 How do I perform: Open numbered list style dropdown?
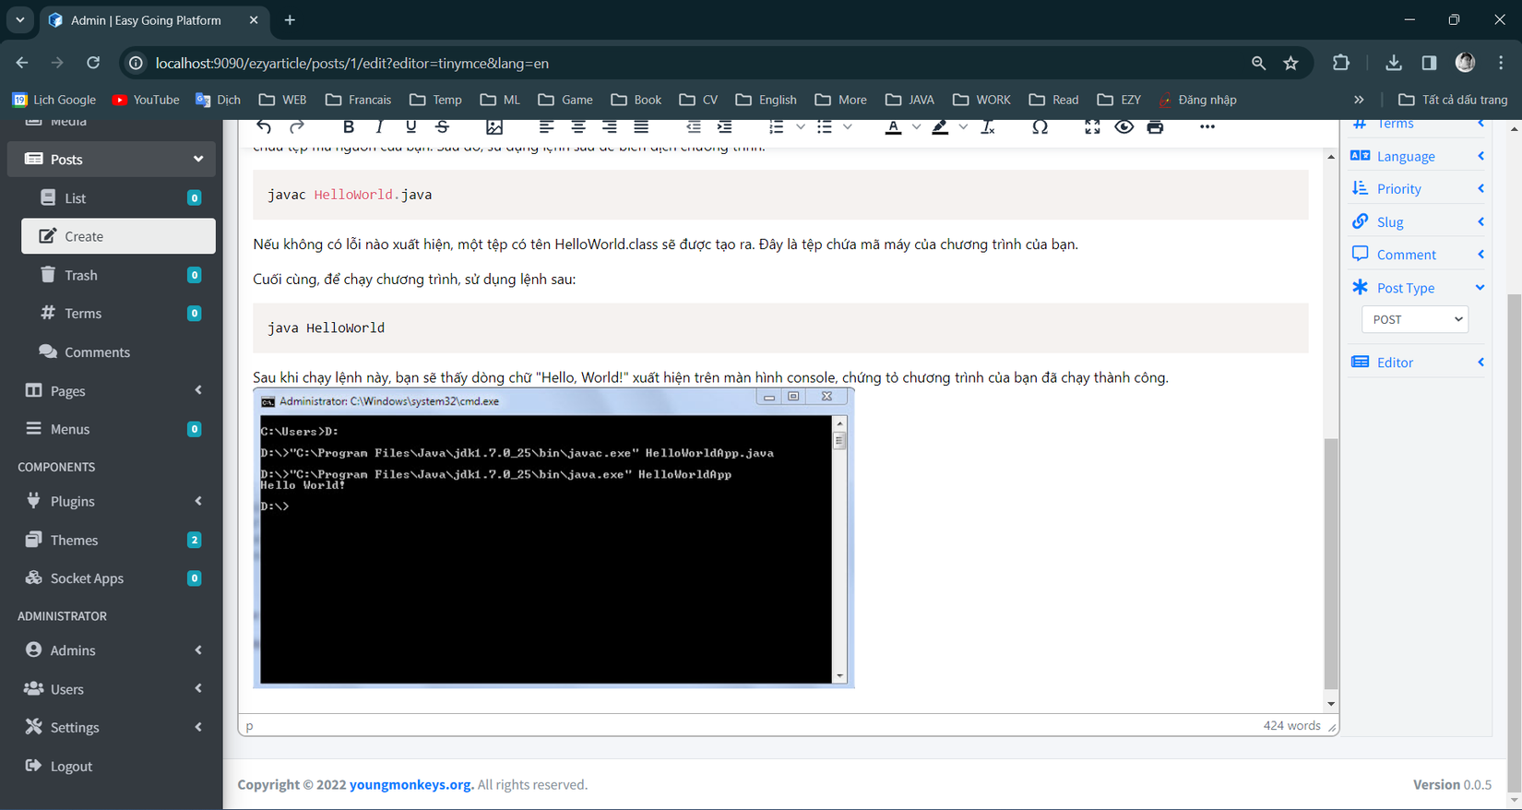tap(800, 126)
